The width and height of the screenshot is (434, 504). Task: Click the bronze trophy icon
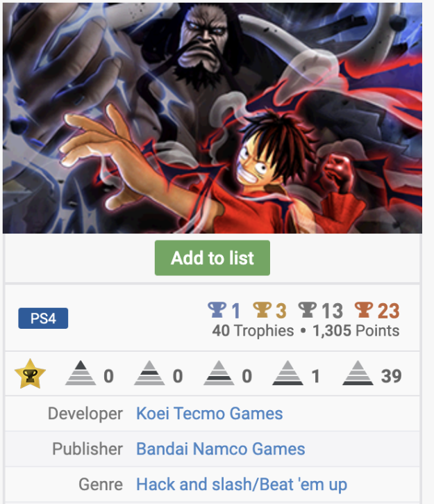pos(364,310)
